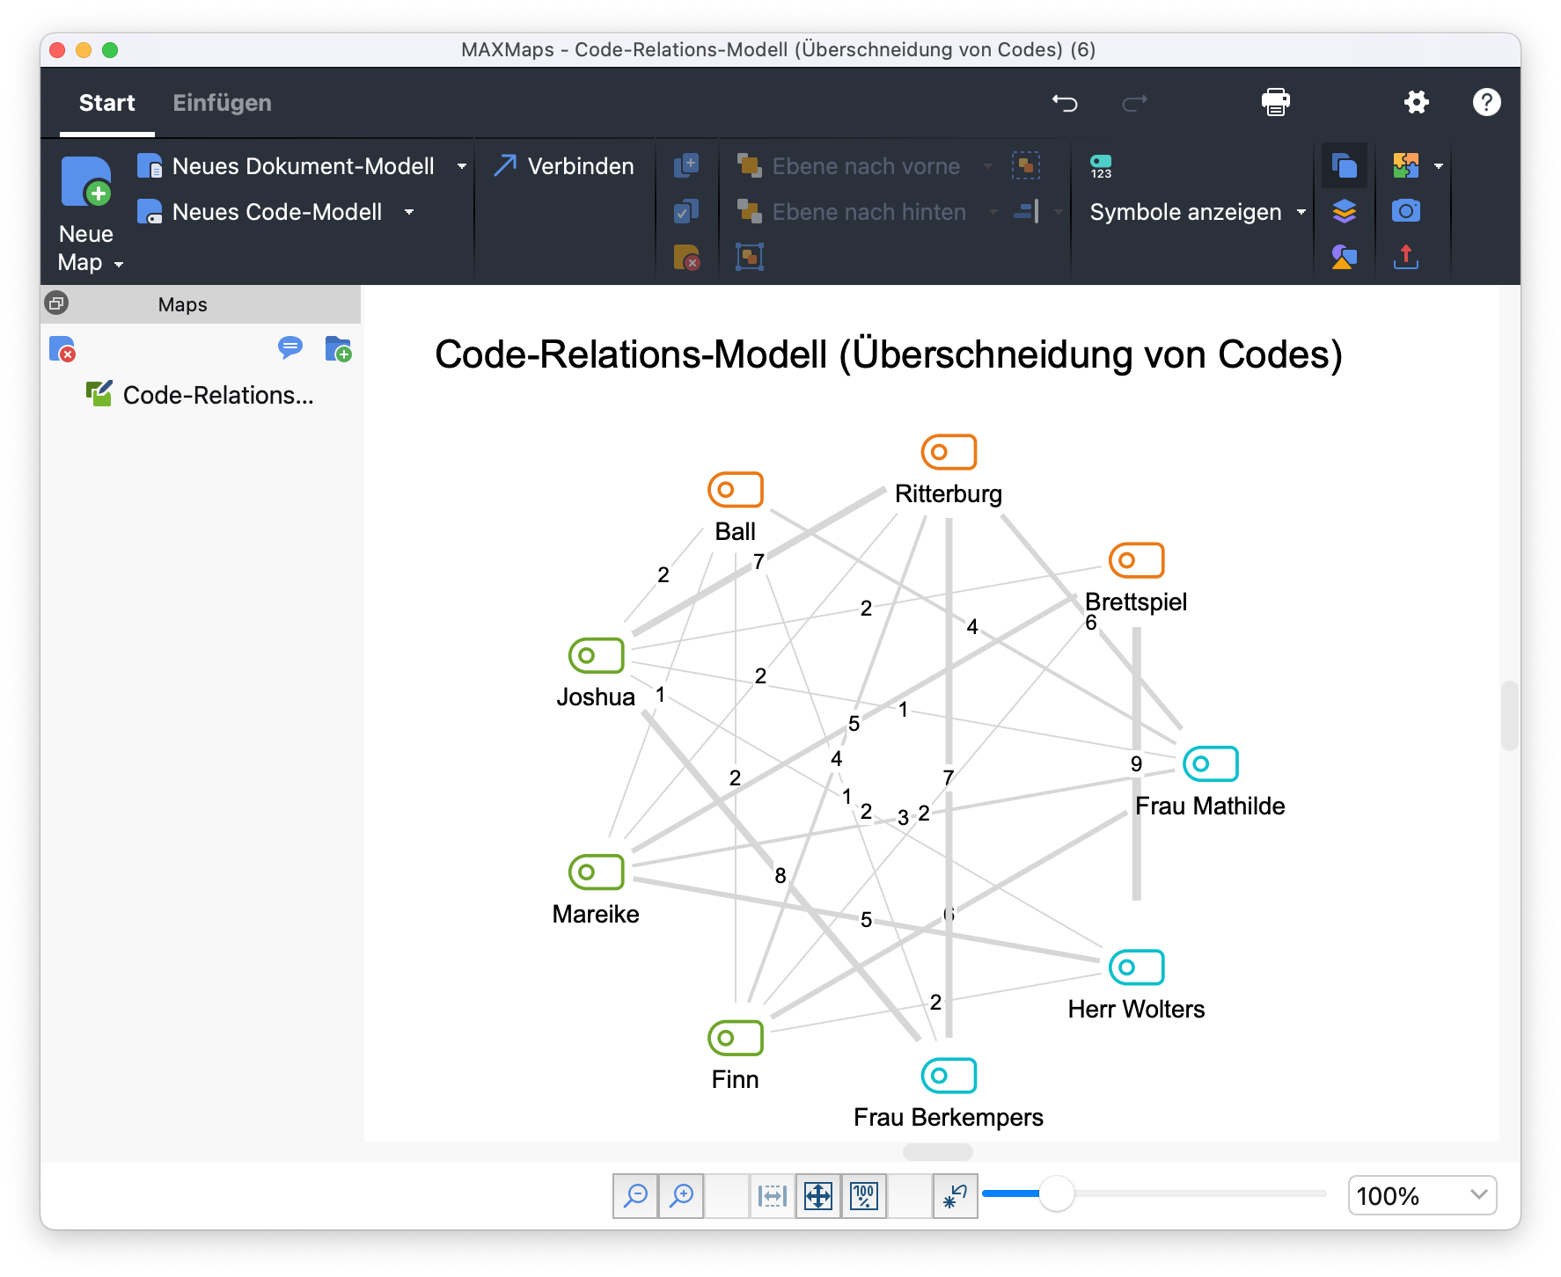
Task: Select the Code-Relations... map entry
Action: (x=201, y=395)
